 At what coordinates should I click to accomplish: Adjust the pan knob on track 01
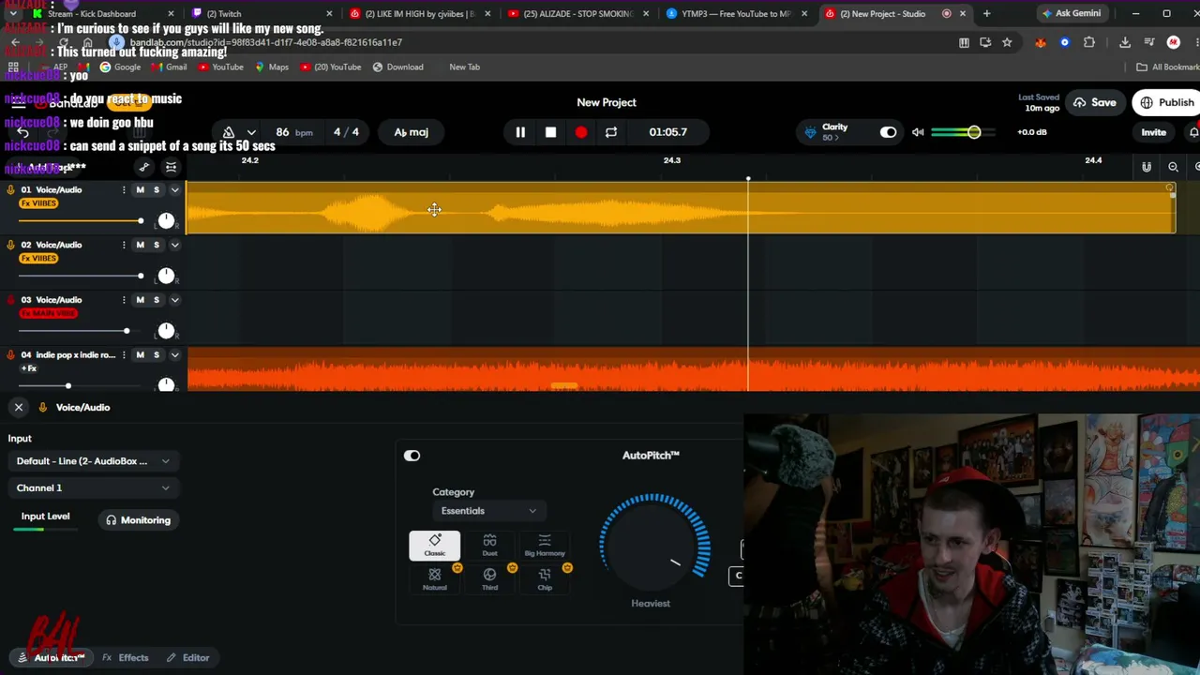166,220
